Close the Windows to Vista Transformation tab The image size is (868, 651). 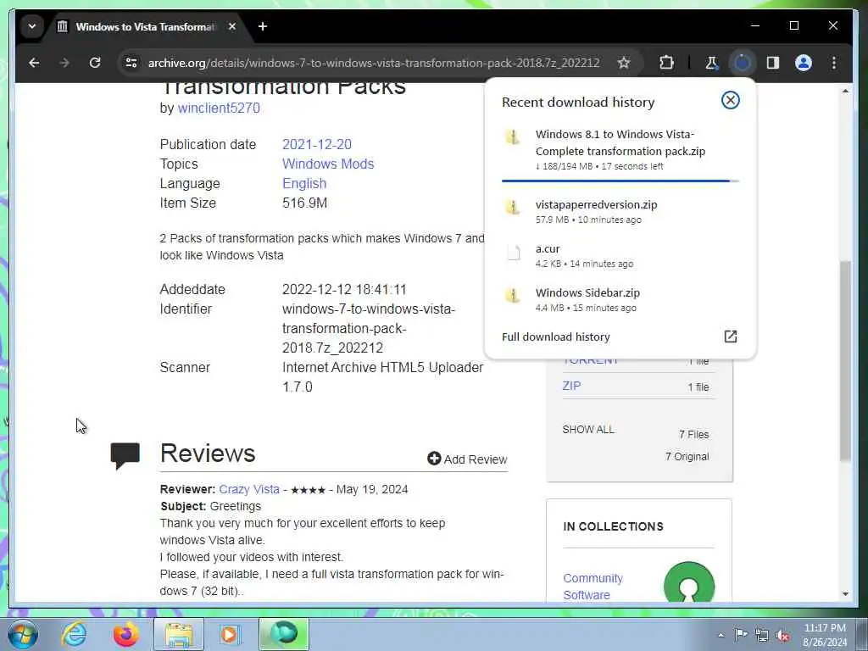click(x=232, y=26)
